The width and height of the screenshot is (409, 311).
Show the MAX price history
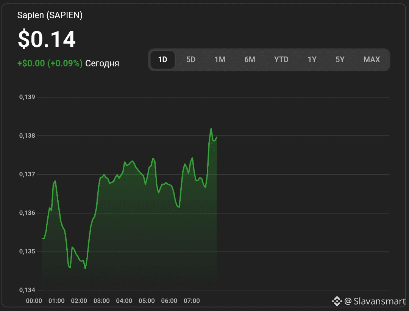click(x=372, y=60)
